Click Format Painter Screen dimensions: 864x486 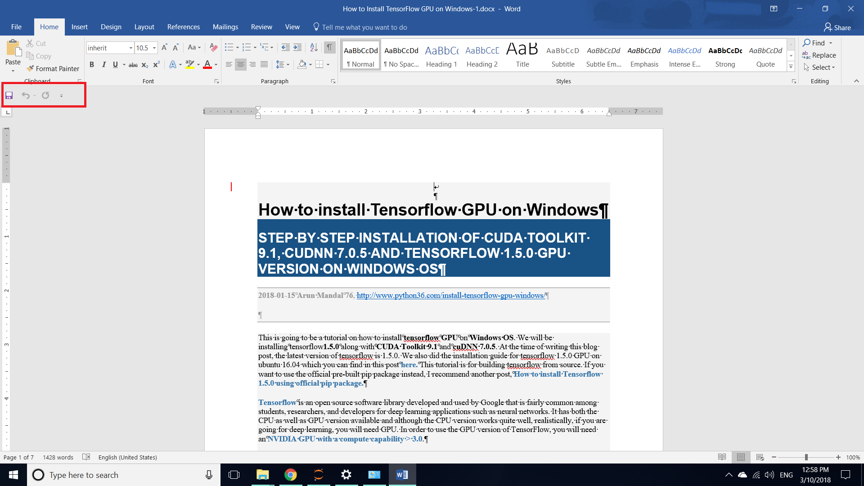click(53, 69)
